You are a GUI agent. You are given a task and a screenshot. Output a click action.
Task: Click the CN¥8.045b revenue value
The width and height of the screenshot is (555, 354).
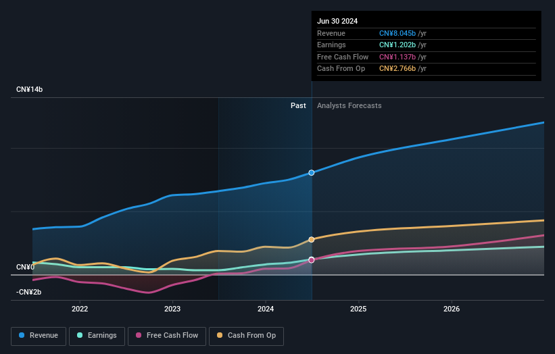click(397, 33)
